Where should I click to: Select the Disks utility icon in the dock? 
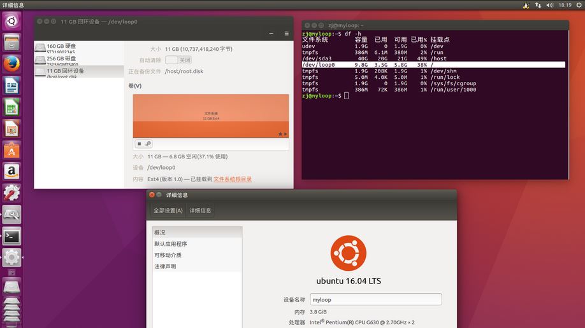pos(11,214)
